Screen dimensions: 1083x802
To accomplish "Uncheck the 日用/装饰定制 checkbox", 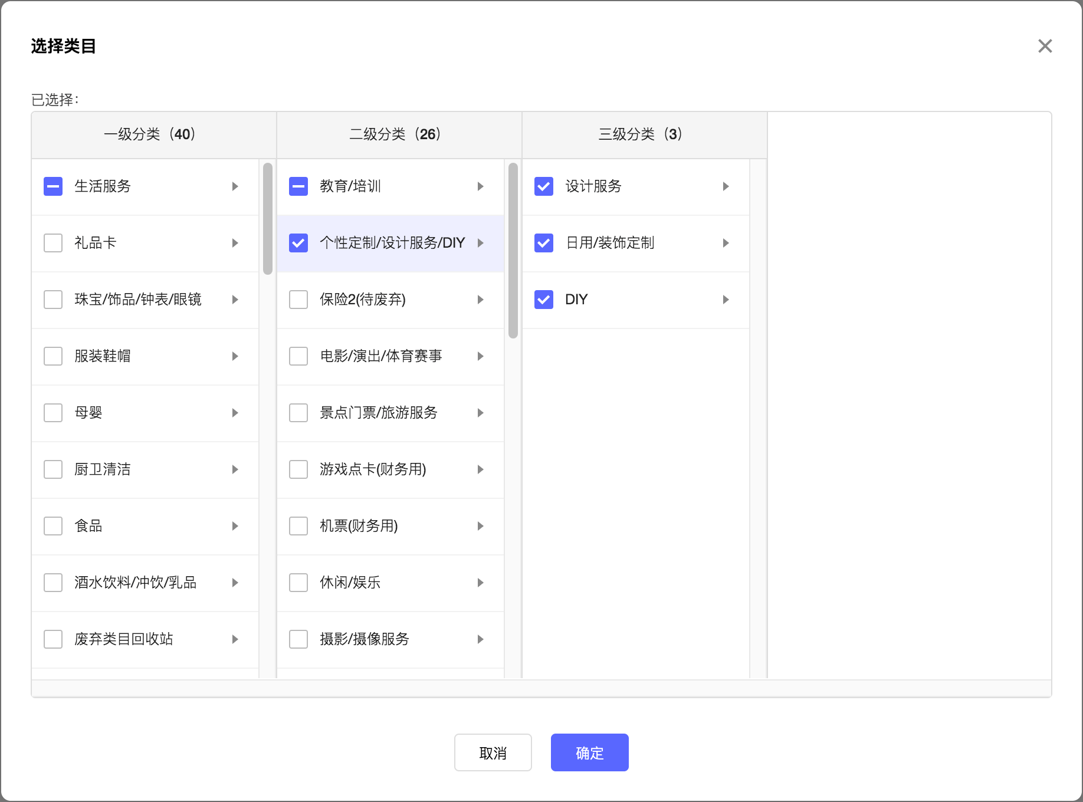I will point(544,243).
